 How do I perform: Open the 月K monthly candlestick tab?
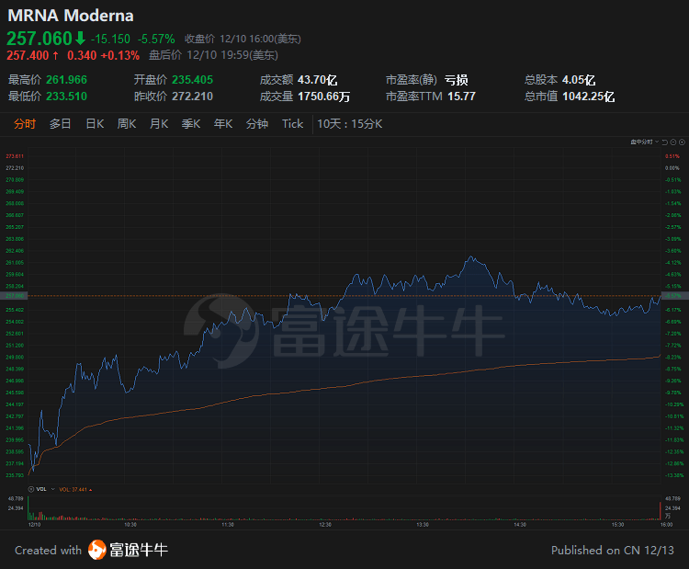pos(159,124)
